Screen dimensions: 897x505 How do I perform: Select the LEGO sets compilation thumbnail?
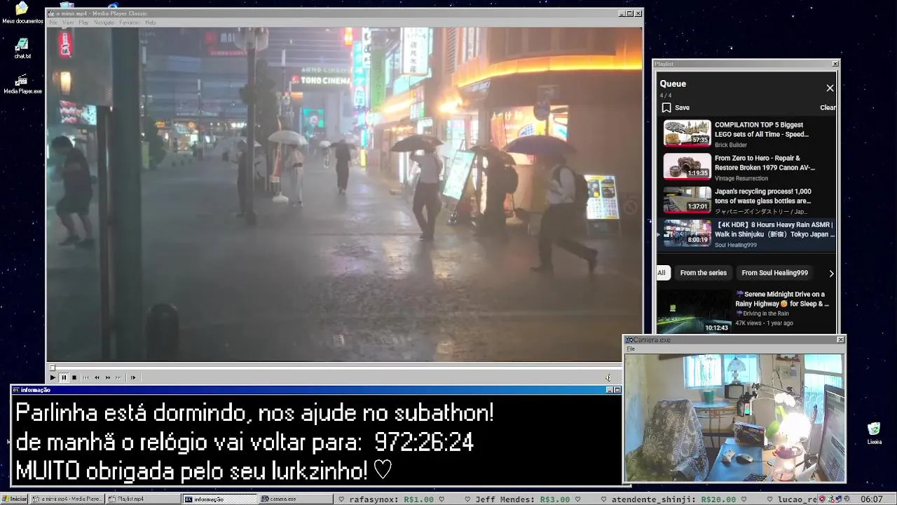[x=687, y=133]
